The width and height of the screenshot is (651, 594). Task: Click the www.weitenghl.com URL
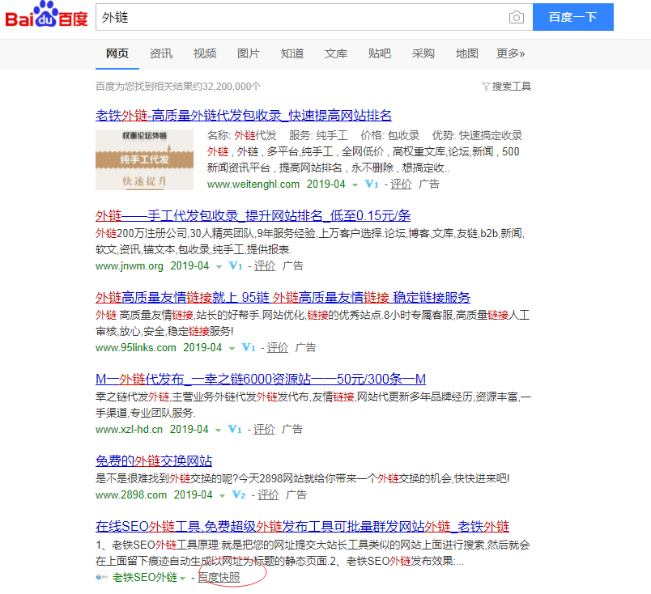coord(253,184)
